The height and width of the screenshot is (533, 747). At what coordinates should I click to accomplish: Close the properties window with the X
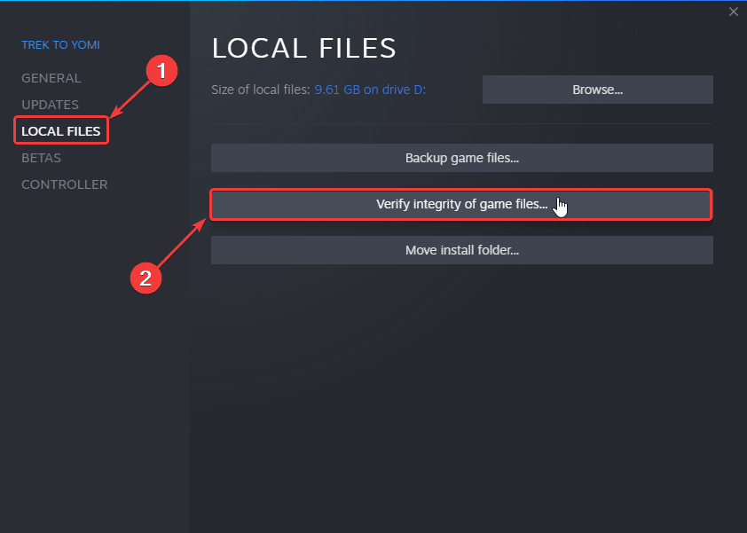pyautogui.click(x=733, y=12)
